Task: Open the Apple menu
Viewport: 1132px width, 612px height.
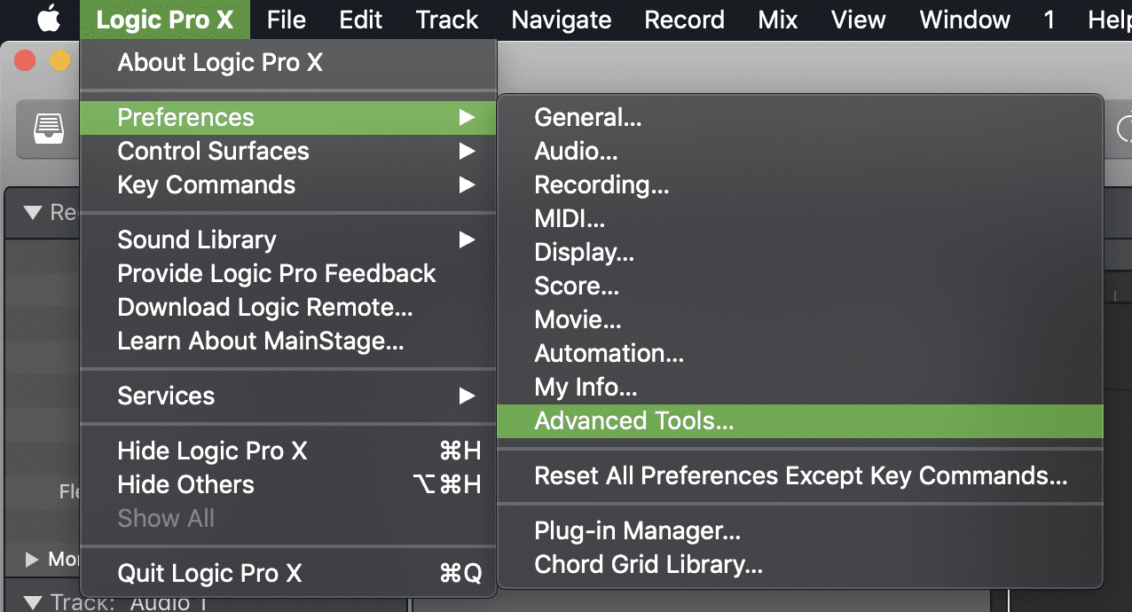Action: coord(48,20)
